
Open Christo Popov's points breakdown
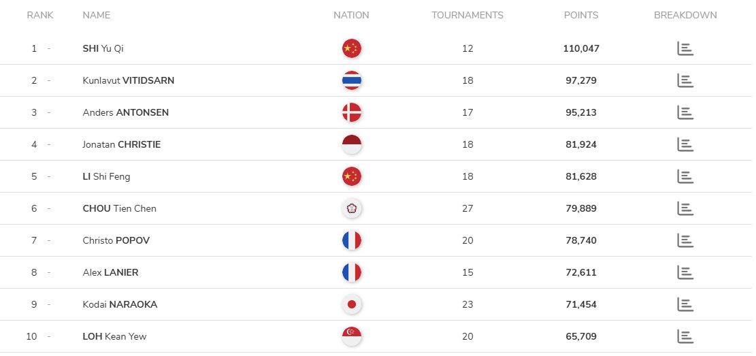coord(685,240)
